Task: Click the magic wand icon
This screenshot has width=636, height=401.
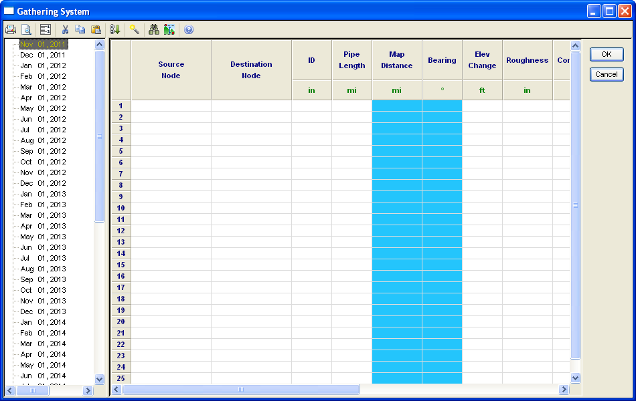Action: [x=135, y=29]
